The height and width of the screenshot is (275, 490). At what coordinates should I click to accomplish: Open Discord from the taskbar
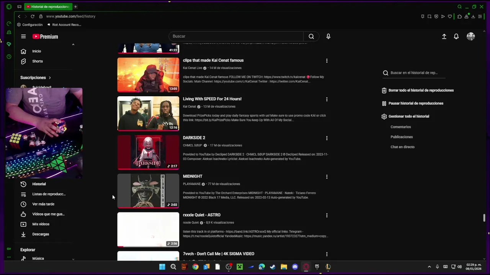(x=295, y=267)
